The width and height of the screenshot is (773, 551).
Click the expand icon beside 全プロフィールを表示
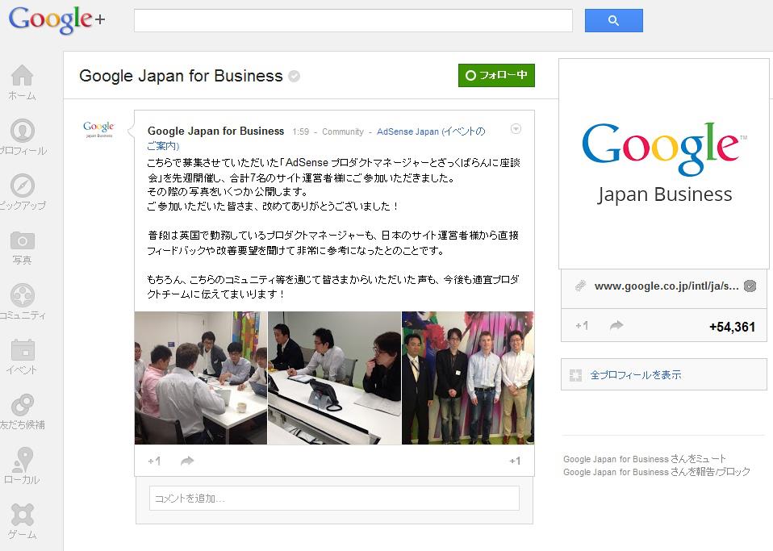[575, 375]
